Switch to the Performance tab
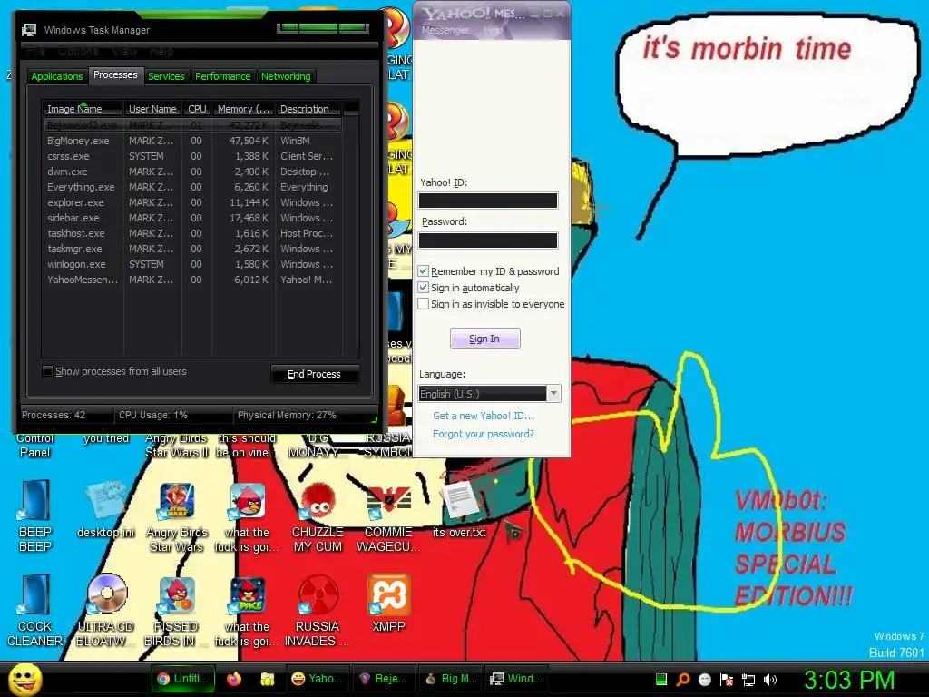 [223, 76]
